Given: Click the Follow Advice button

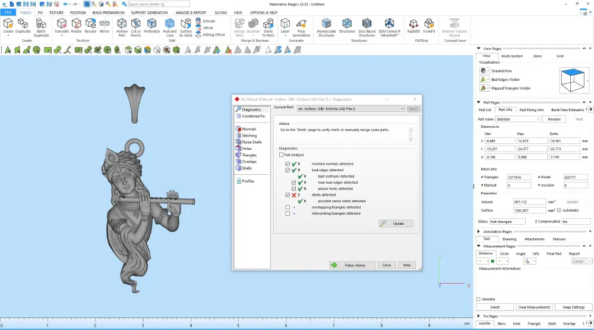Looking at the screenshot, I should click(352, 265).
